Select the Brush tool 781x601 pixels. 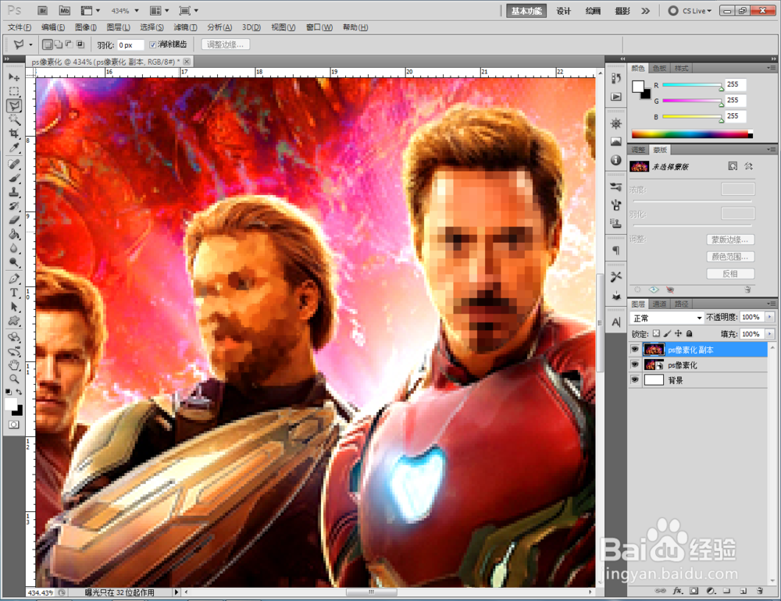14,178
